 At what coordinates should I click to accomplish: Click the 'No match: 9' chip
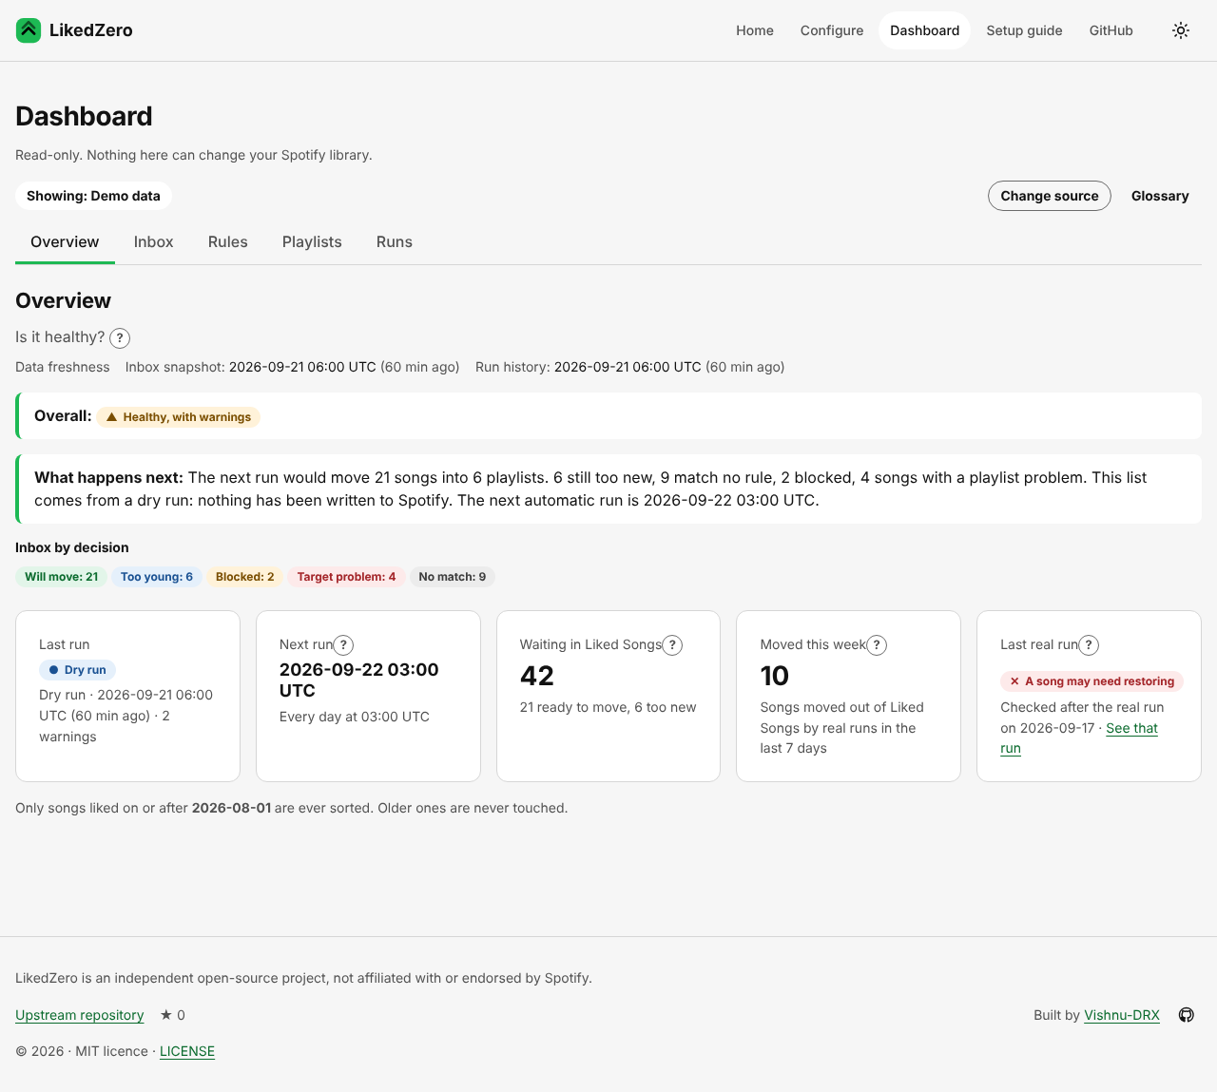[453, 577]
